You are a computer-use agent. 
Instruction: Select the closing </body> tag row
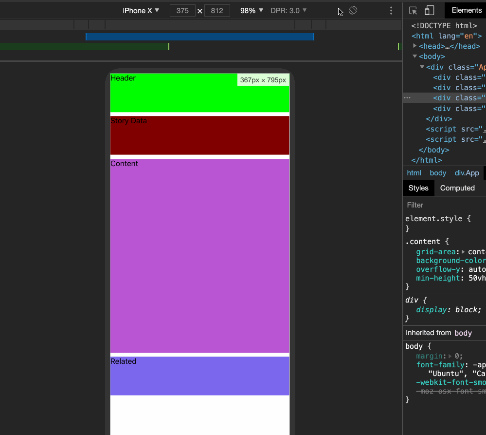coord(433,150)
